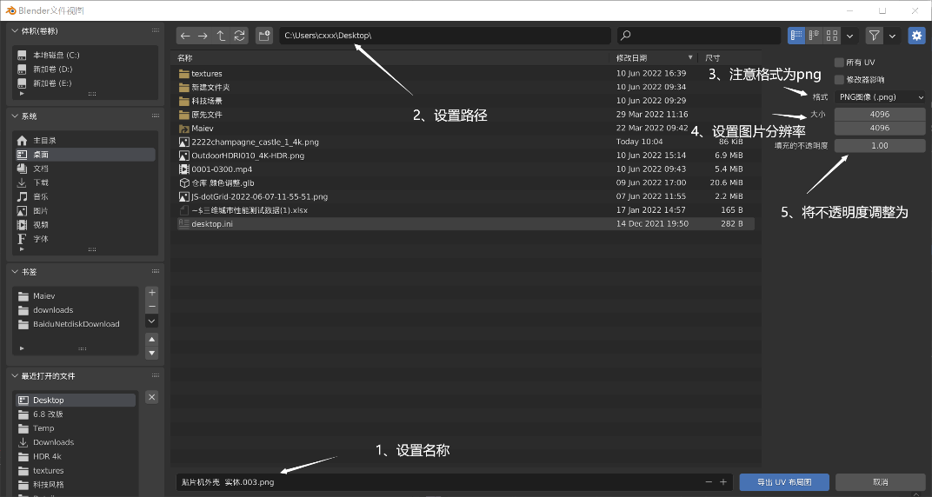The width and height of the screenshot is (932, 497).
Task: Select 新加卷 (D:) drive
Action: [x=85, y=70]
